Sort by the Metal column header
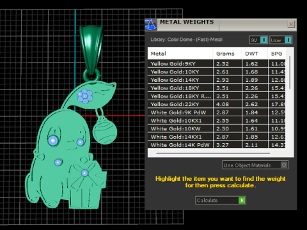The height and width of the screenshot is (230, 307). 180,54
